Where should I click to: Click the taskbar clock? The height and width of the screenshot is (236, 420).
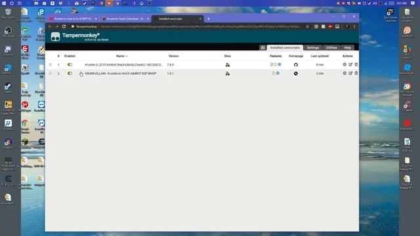coord(402,3)
